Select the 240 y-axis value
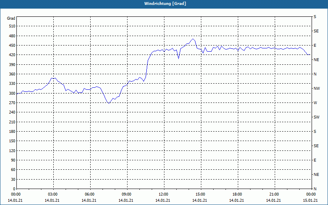Viewport: 328px width, 205px height. 12,112
